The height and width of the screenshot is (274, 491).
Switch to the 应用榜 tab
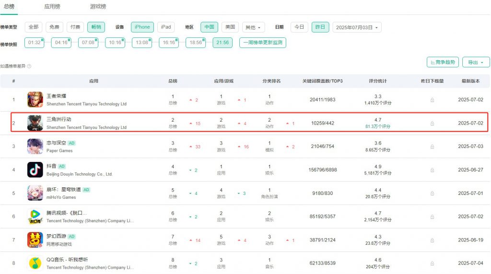pyautogui.click(x=52, y=7)
